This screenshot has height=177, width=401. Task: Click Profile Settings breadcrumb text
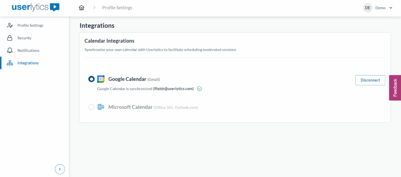pos(117,8)
